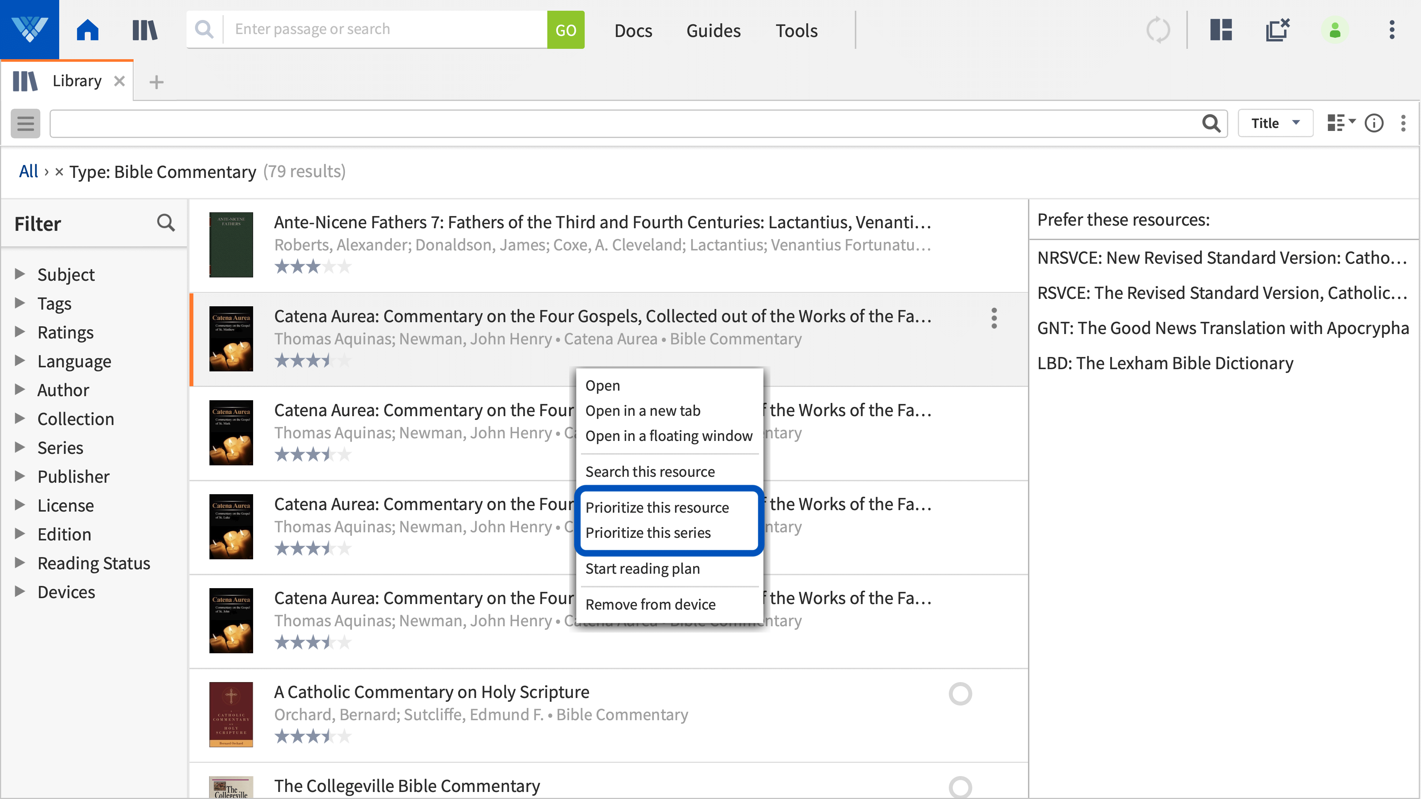Click the selected Catena Aurea cover thumbnail
The image size is (1421, 799).
[x=231, y=338]
